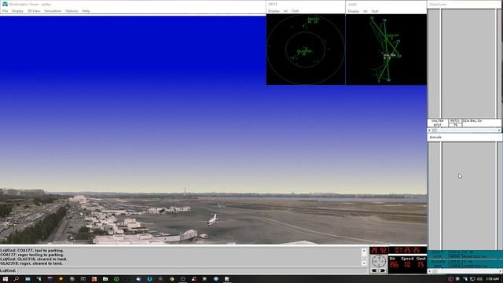
Task: Click the wind Speed value 10
Action: click(x=407, y=265)
